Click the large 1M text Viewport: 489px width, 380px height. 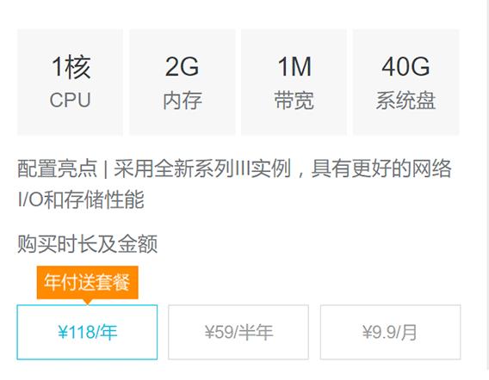click(x=294, y=66)
